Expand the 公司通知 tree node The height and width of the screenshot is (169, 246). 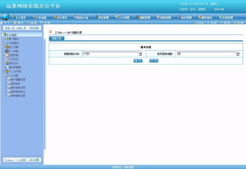pos(4,43)
